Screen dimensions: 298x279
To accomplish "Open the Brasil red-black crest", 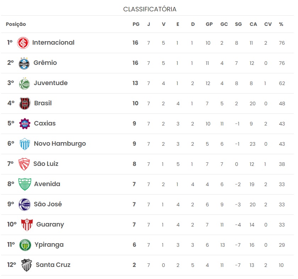I will (25, 104).
